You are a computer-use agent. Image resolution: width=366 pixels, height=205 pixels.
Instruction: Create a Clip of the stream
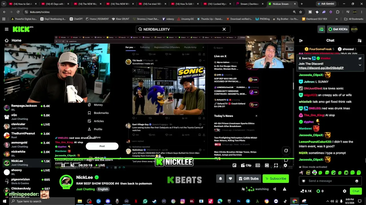pos(246,165)
